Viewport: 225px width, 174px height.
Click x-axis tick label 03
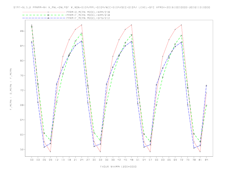coord(38,160)
